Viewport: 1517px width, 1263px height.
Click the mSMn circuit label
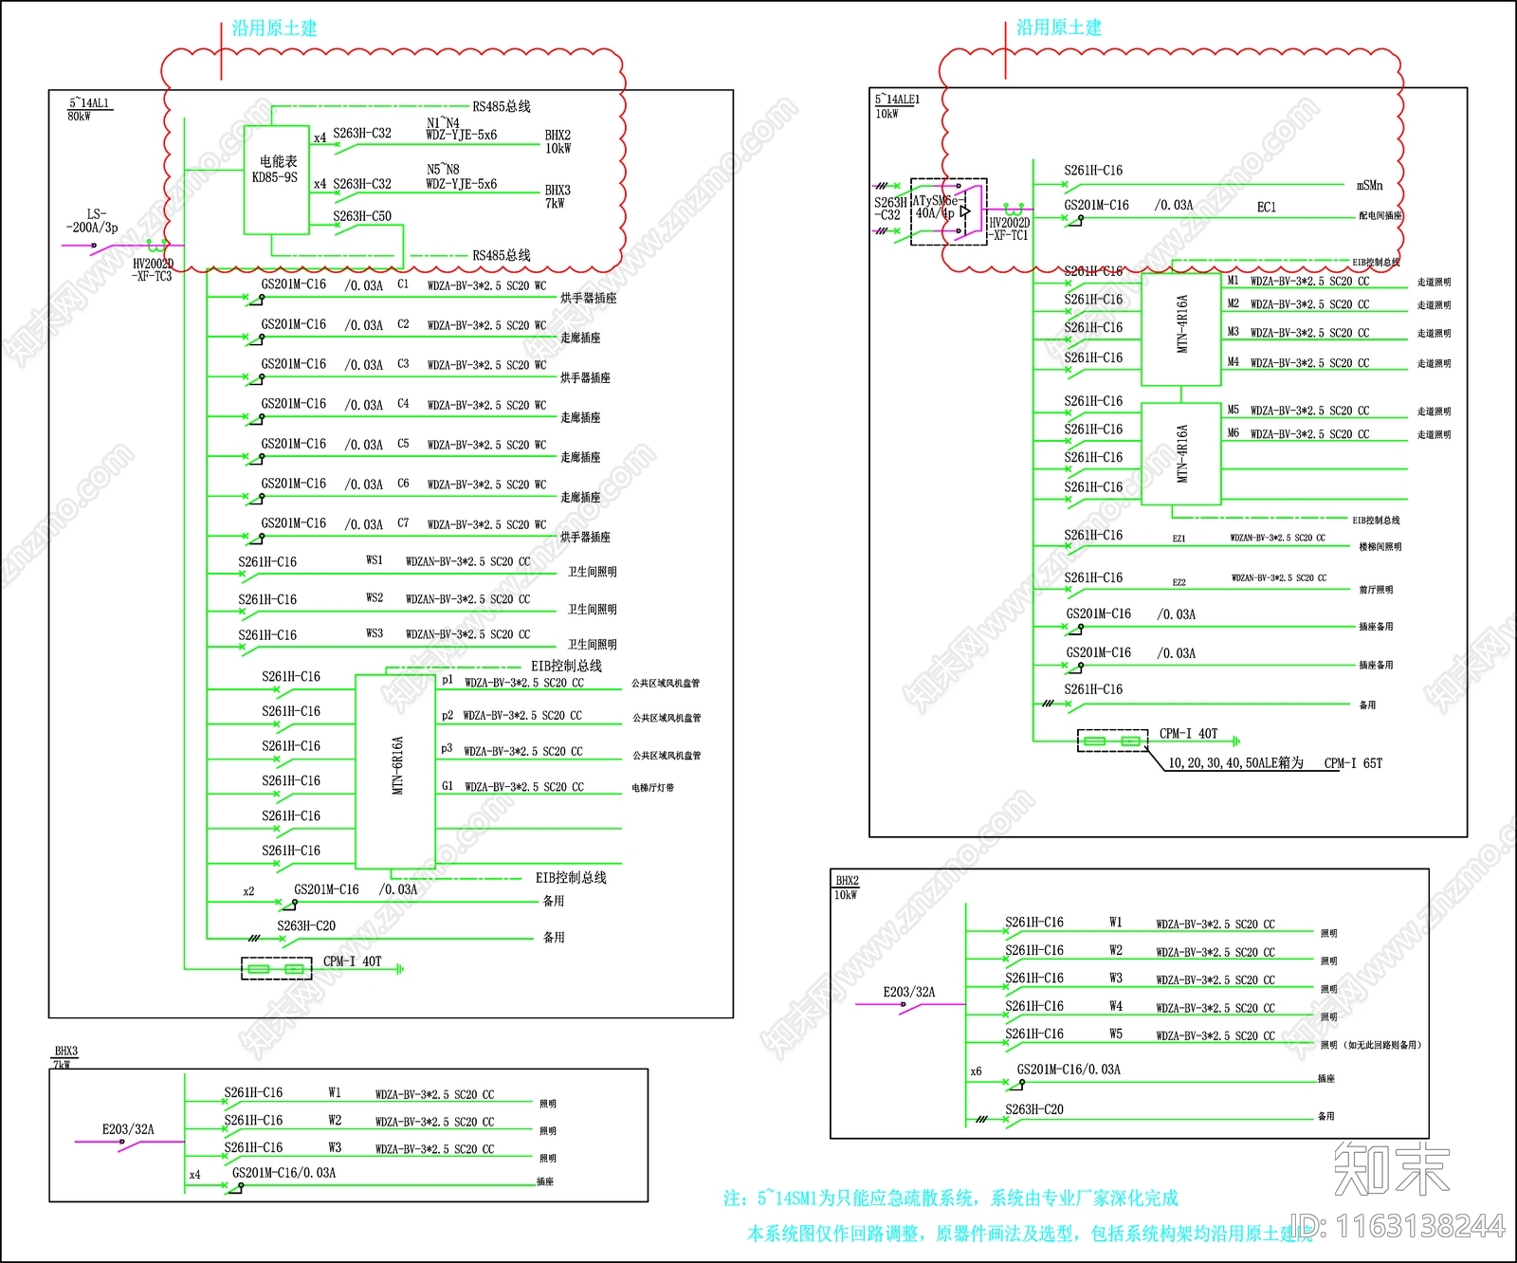(1370, 186)
